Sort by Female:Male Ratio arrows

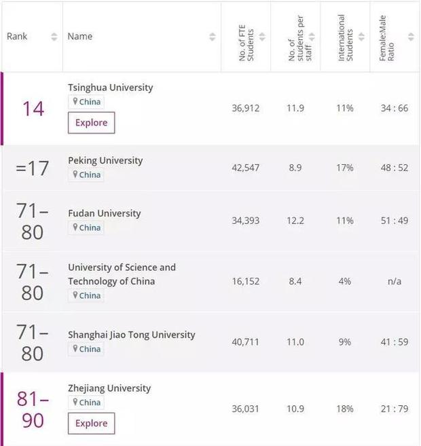click(x=411, y=37)
